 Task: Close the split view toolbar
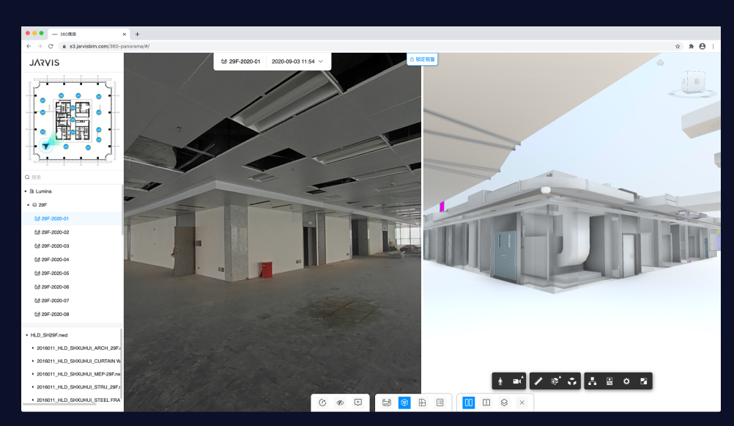point(522,403)
